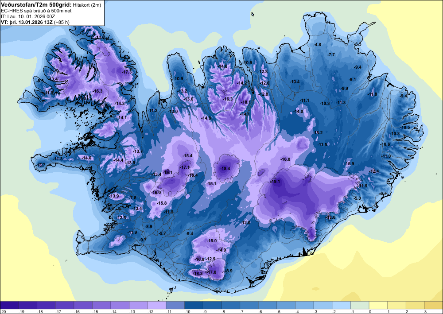Viewport: 443px width, 314px height.
Task: Select the -14.2 temperature value
Action: tap(242, 83)
